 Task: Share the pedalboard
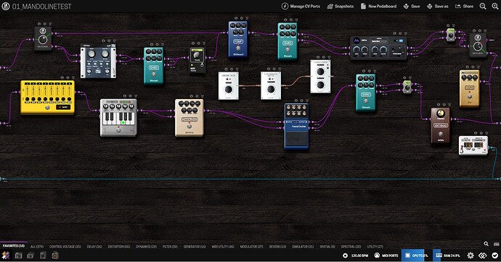[x=464, y=6]
